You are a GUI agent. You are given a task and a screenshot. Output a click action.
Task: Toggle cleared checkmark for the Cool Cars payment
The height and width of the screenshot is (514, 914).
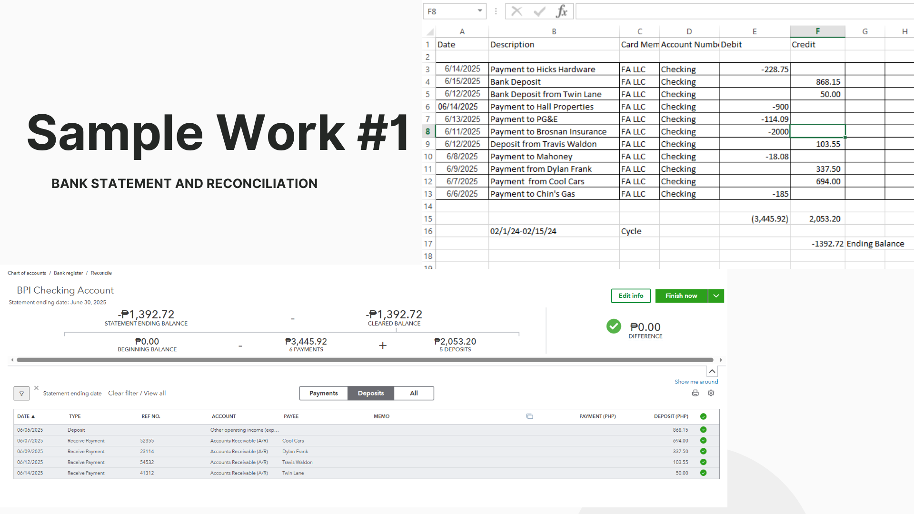703,441
